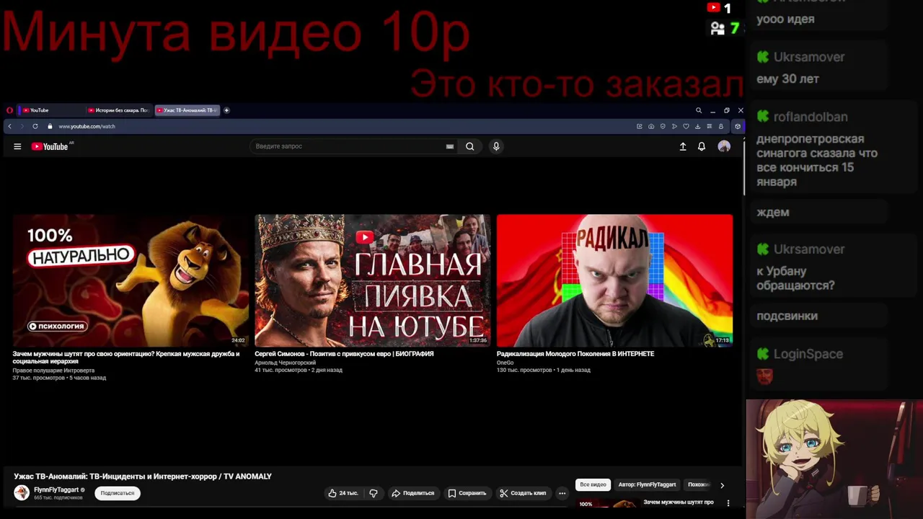Image resolution: width=923 pixels, height=519 pixels.
Task: Open Opera tab search magnifier
Action: (x=699, y=110)
